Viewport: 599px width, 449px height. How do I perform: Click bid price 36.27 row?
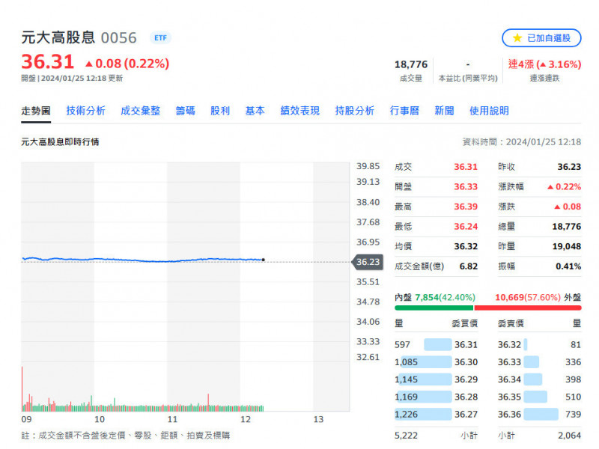(x=436, y=415)
